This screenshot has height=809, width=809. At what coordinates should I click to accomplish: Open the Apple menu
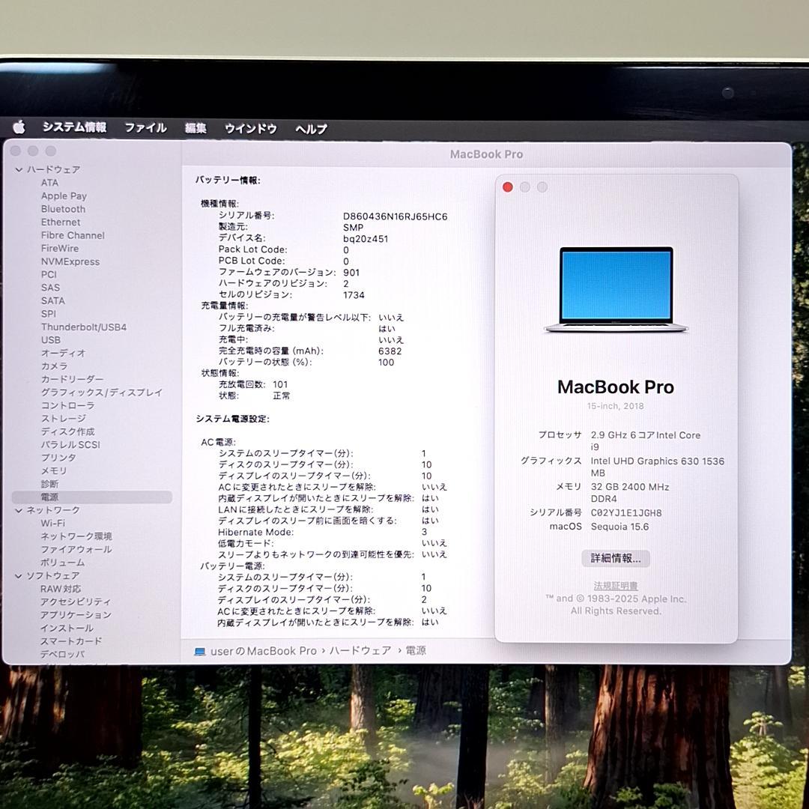click(19, 128)
